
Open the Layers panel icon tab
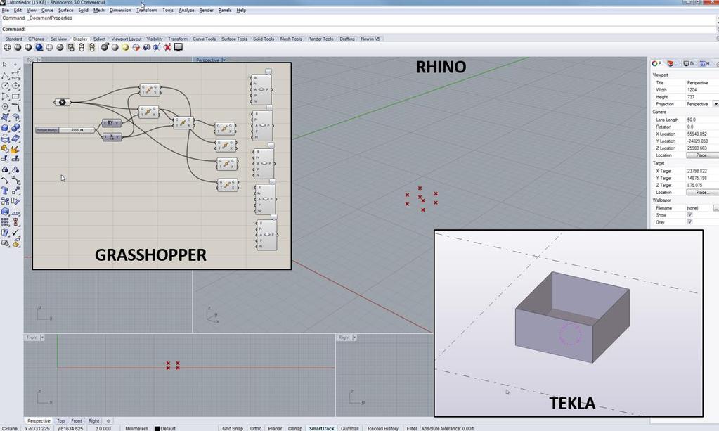(673, 64)
